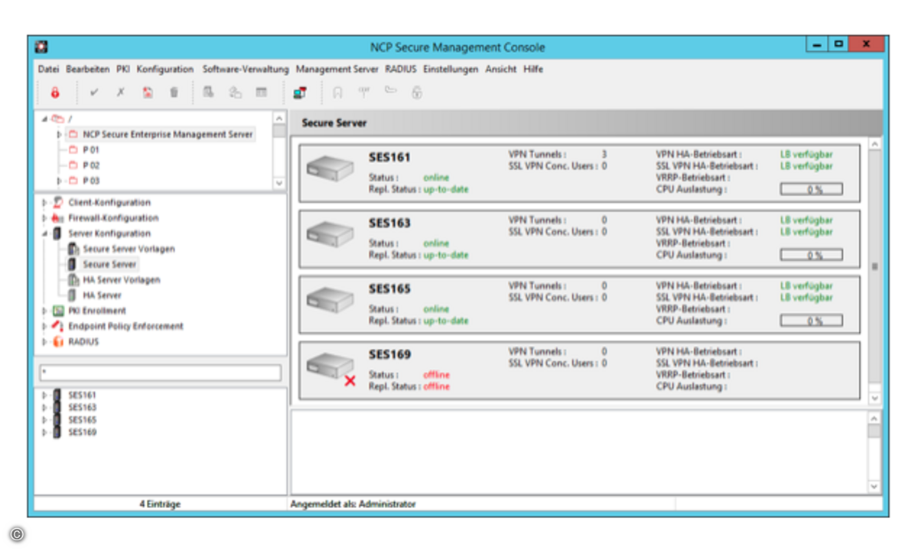Select the HA Server tree item
Image resolution: width=918 pixels, height=551 pixels.
102,295
